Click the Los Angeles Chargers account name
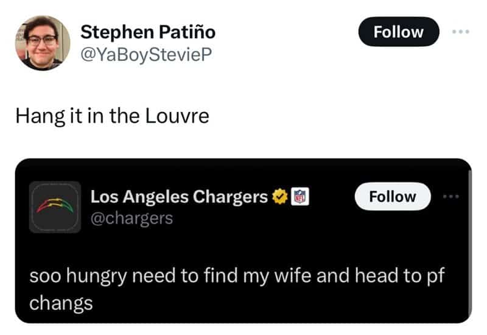Viewport: 487px width, 335px height. 179,197
